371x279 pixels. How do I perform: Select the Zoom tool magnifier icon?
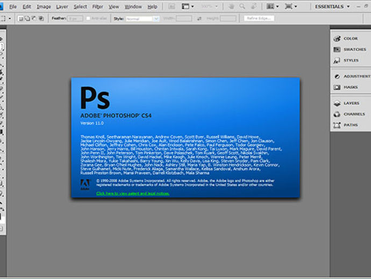pos(242,6)
